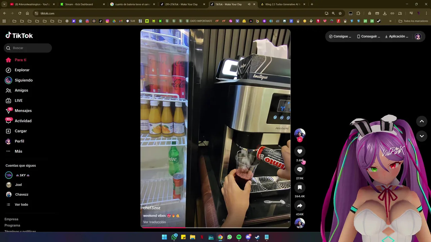Open Cargar upload page
This screenshot has height=242, width=431.
[21, 131]
